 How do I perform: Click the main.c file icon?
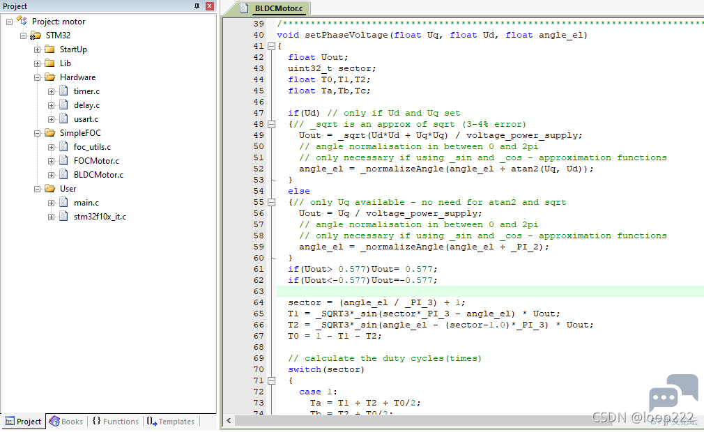pos(63,202)
